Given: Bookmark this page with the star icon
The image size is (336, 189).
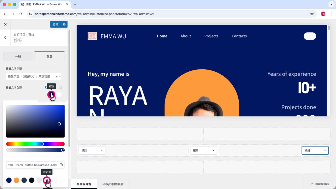Looking at the screenshot, I should point(312,14).
